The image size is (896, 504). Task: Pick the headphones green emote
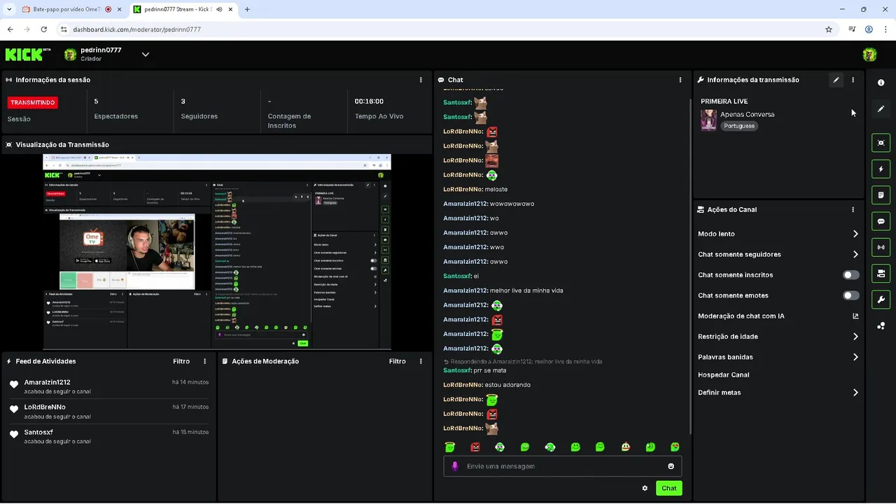pyautogui.click(x=550, y=447)
